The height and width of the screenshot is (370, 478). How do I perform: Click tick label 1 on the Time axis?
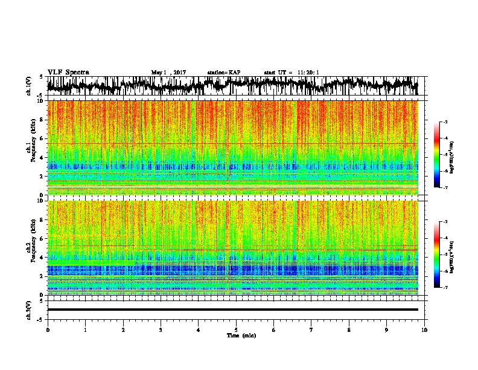pyautogui.click(x=85, y=330)
